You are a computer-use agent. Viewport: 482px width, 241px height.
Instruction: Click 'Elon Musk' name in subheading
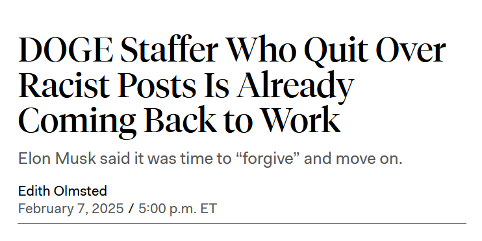57,159
